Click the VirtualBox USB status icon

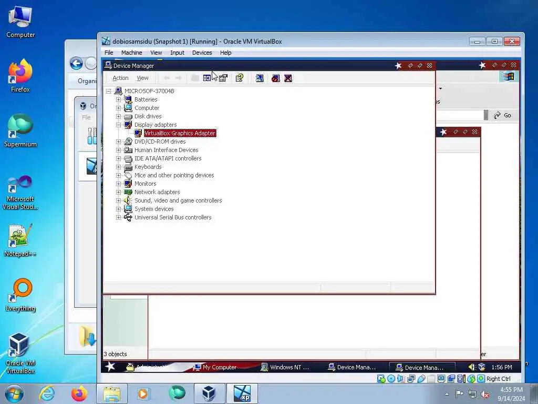point(421,379)
